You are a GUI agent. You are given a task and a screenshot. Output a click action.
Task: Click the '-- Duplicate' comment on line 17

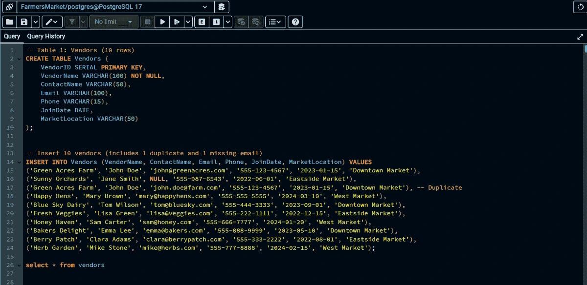pyautogui.click(x=439, y=187)
